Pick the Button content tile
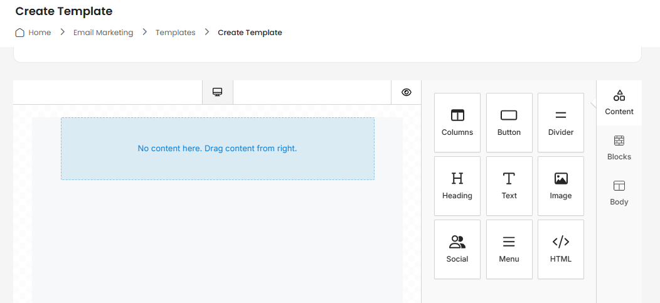Screen dimensions: 660x303 pos(509,122)
